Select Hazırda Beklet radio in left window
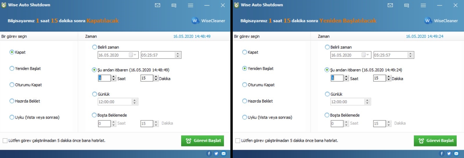Viewport: 464px width, 158px height. 12,101
